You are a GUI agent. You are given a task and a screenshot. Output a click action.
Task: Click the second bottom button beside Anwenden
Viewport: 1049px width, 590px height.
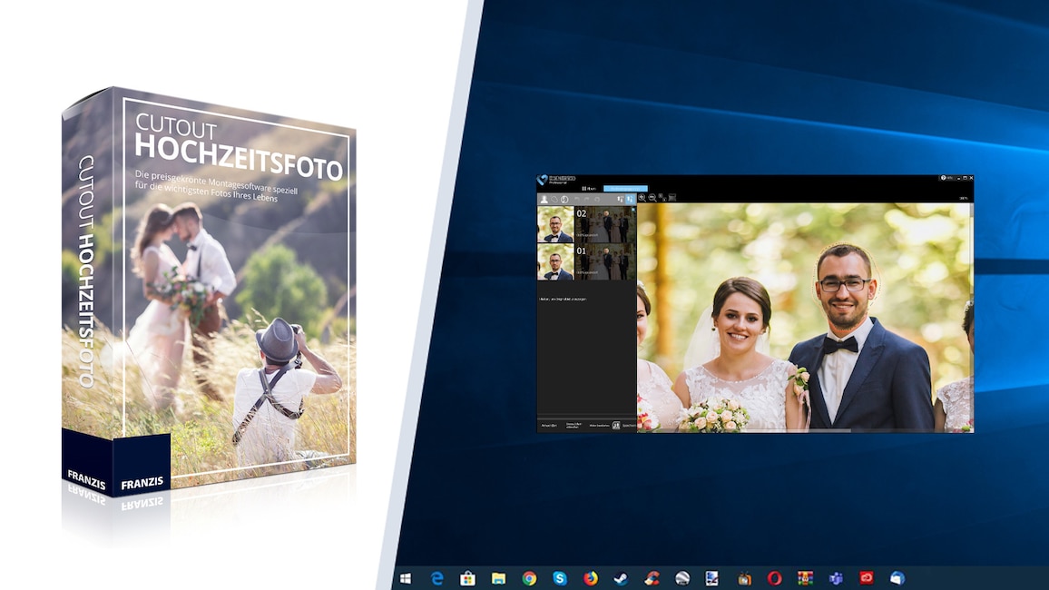pos(574,426)
